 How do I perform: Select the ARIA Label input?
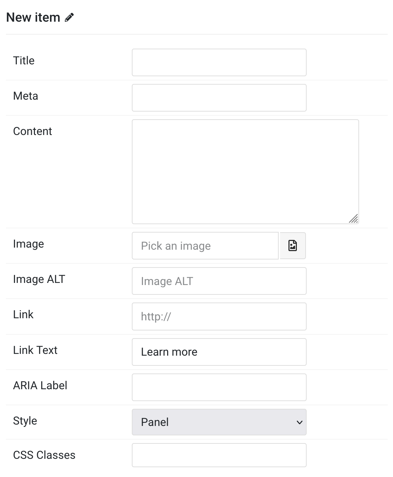click(219, 387)
